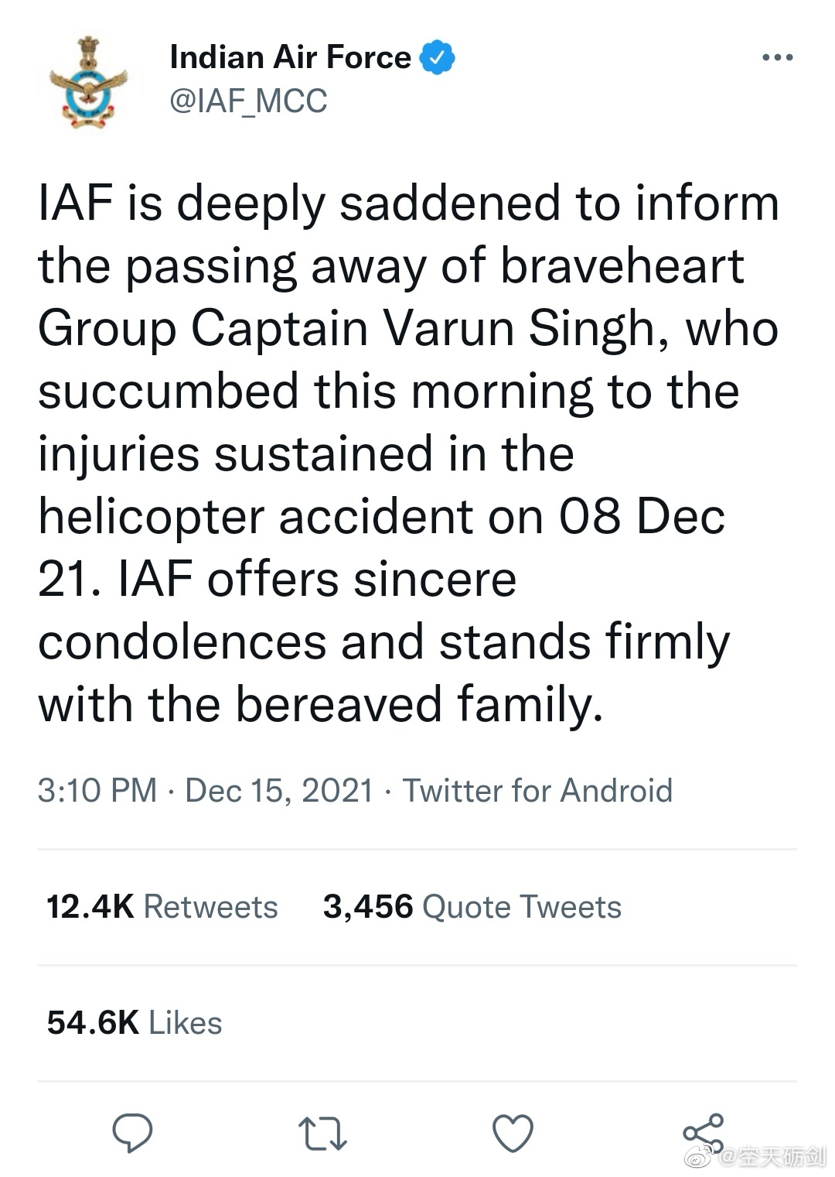Click the @IAF_MCC handle
This screenshot has width=835, height=1177.
click(248, 101)
